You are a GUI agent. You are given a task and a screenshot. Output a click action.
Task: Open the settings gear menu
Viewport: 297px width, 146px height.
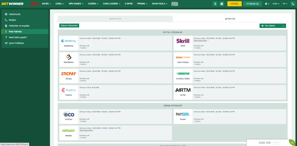point(267,4)
